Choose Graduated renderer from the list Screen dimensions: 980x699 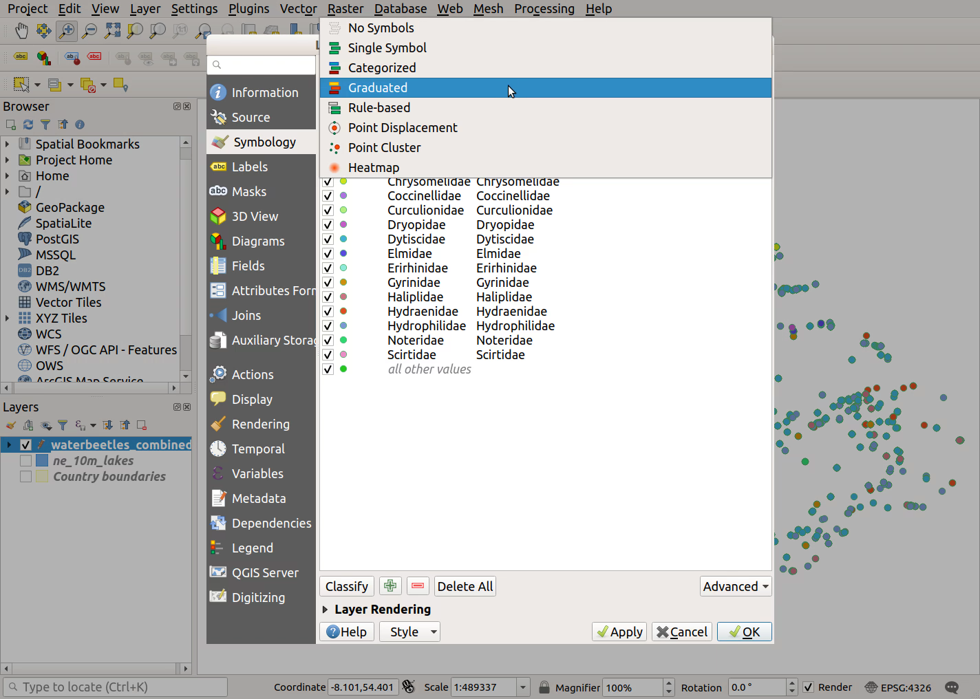click(x=546, y=88)
